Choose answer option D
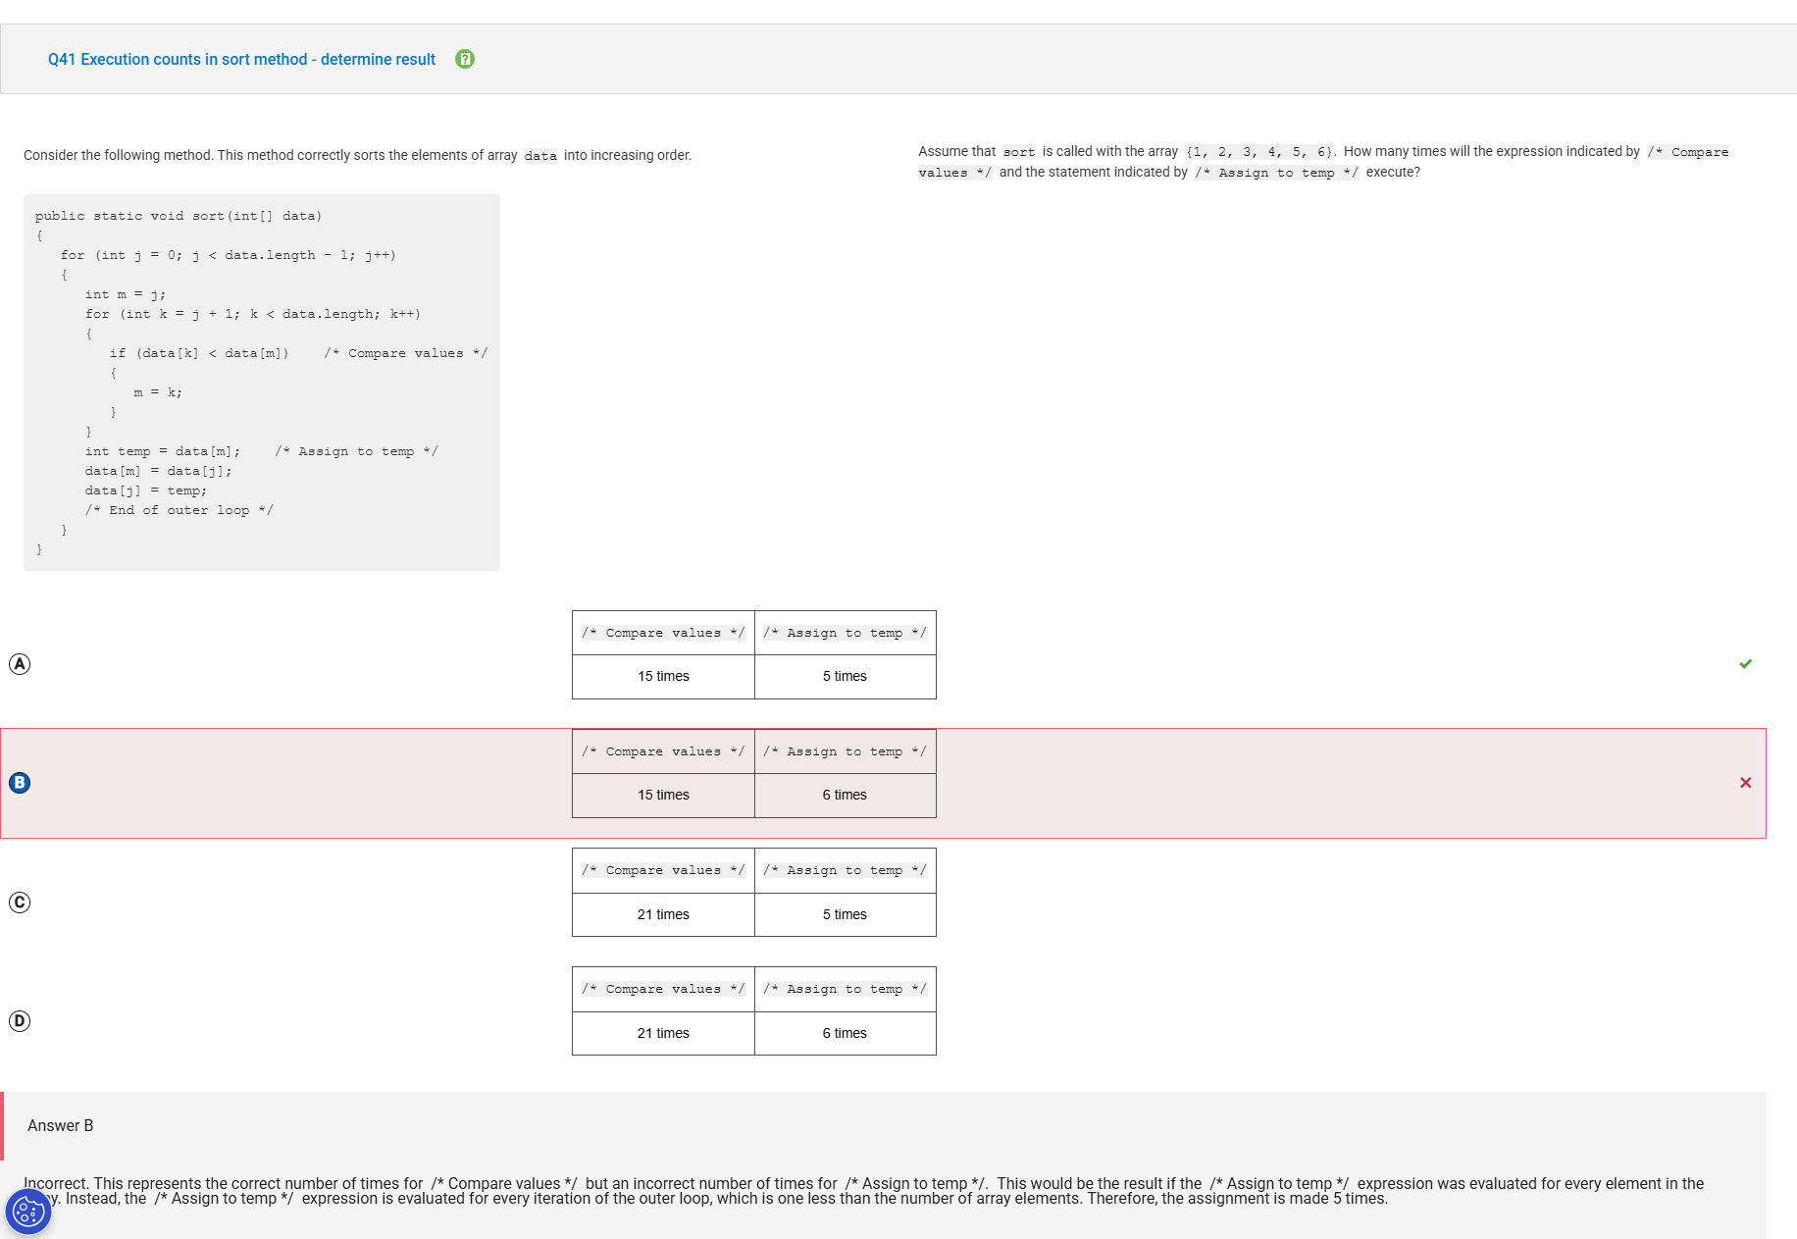Screen dimensions: 1797x1239 (20, 1021)
